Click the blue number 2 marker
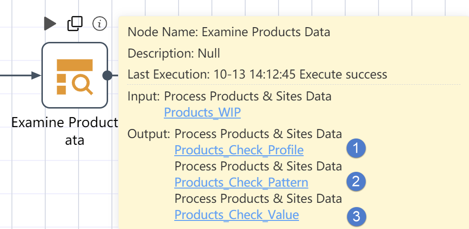The width and height of the screenshot is (469, 229). coord(356,181)
